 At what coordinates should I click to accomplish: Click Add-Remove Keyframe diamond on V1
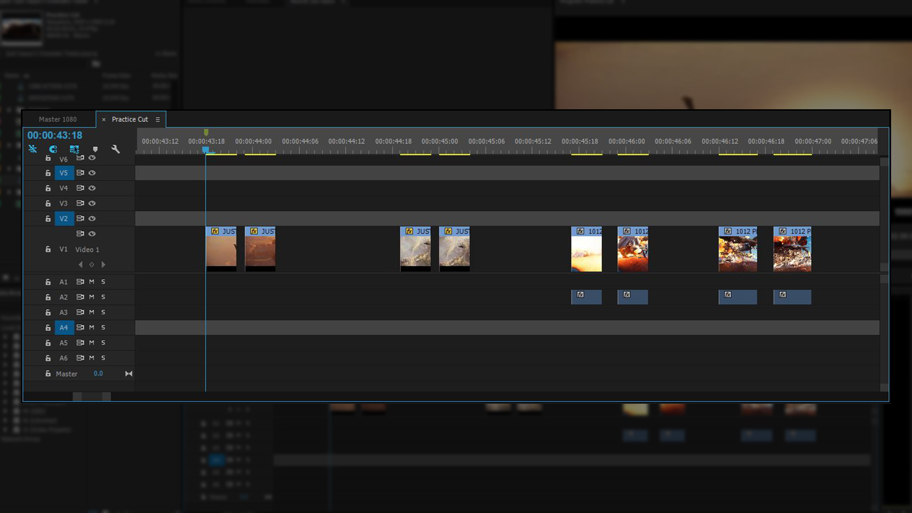tap(92, 265)
